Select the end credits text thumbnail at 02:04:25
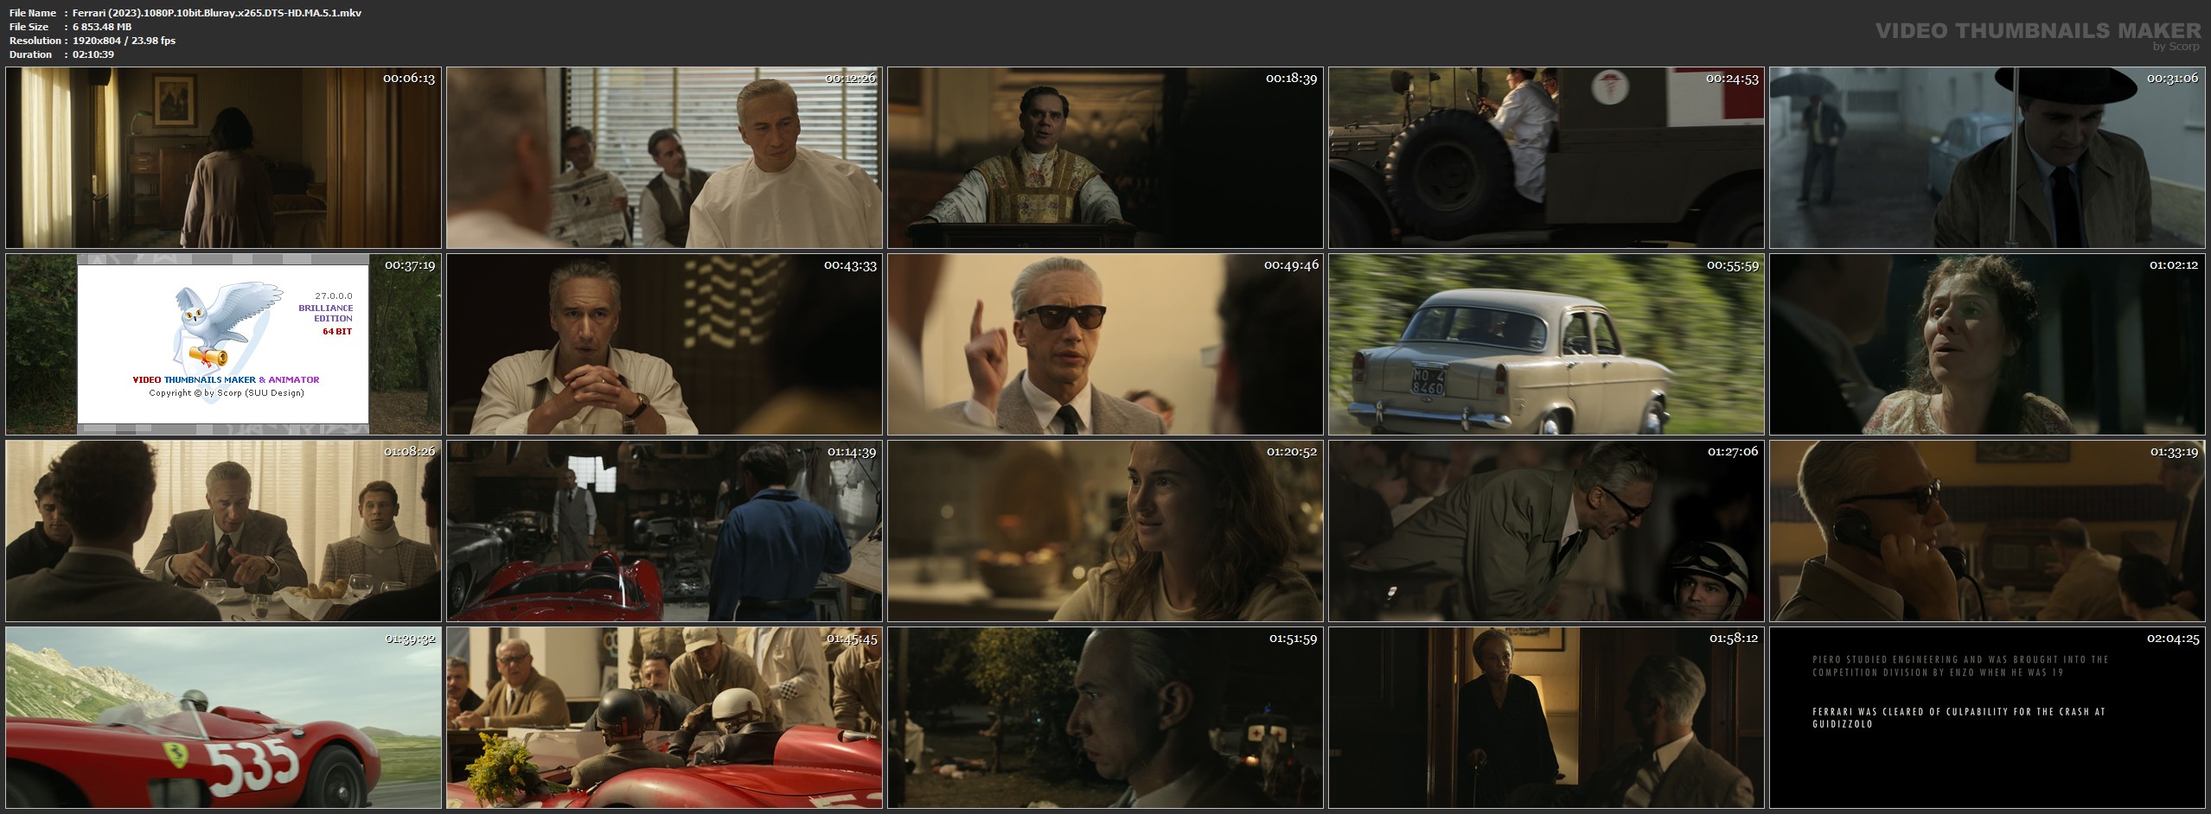 coord(1987,717)
